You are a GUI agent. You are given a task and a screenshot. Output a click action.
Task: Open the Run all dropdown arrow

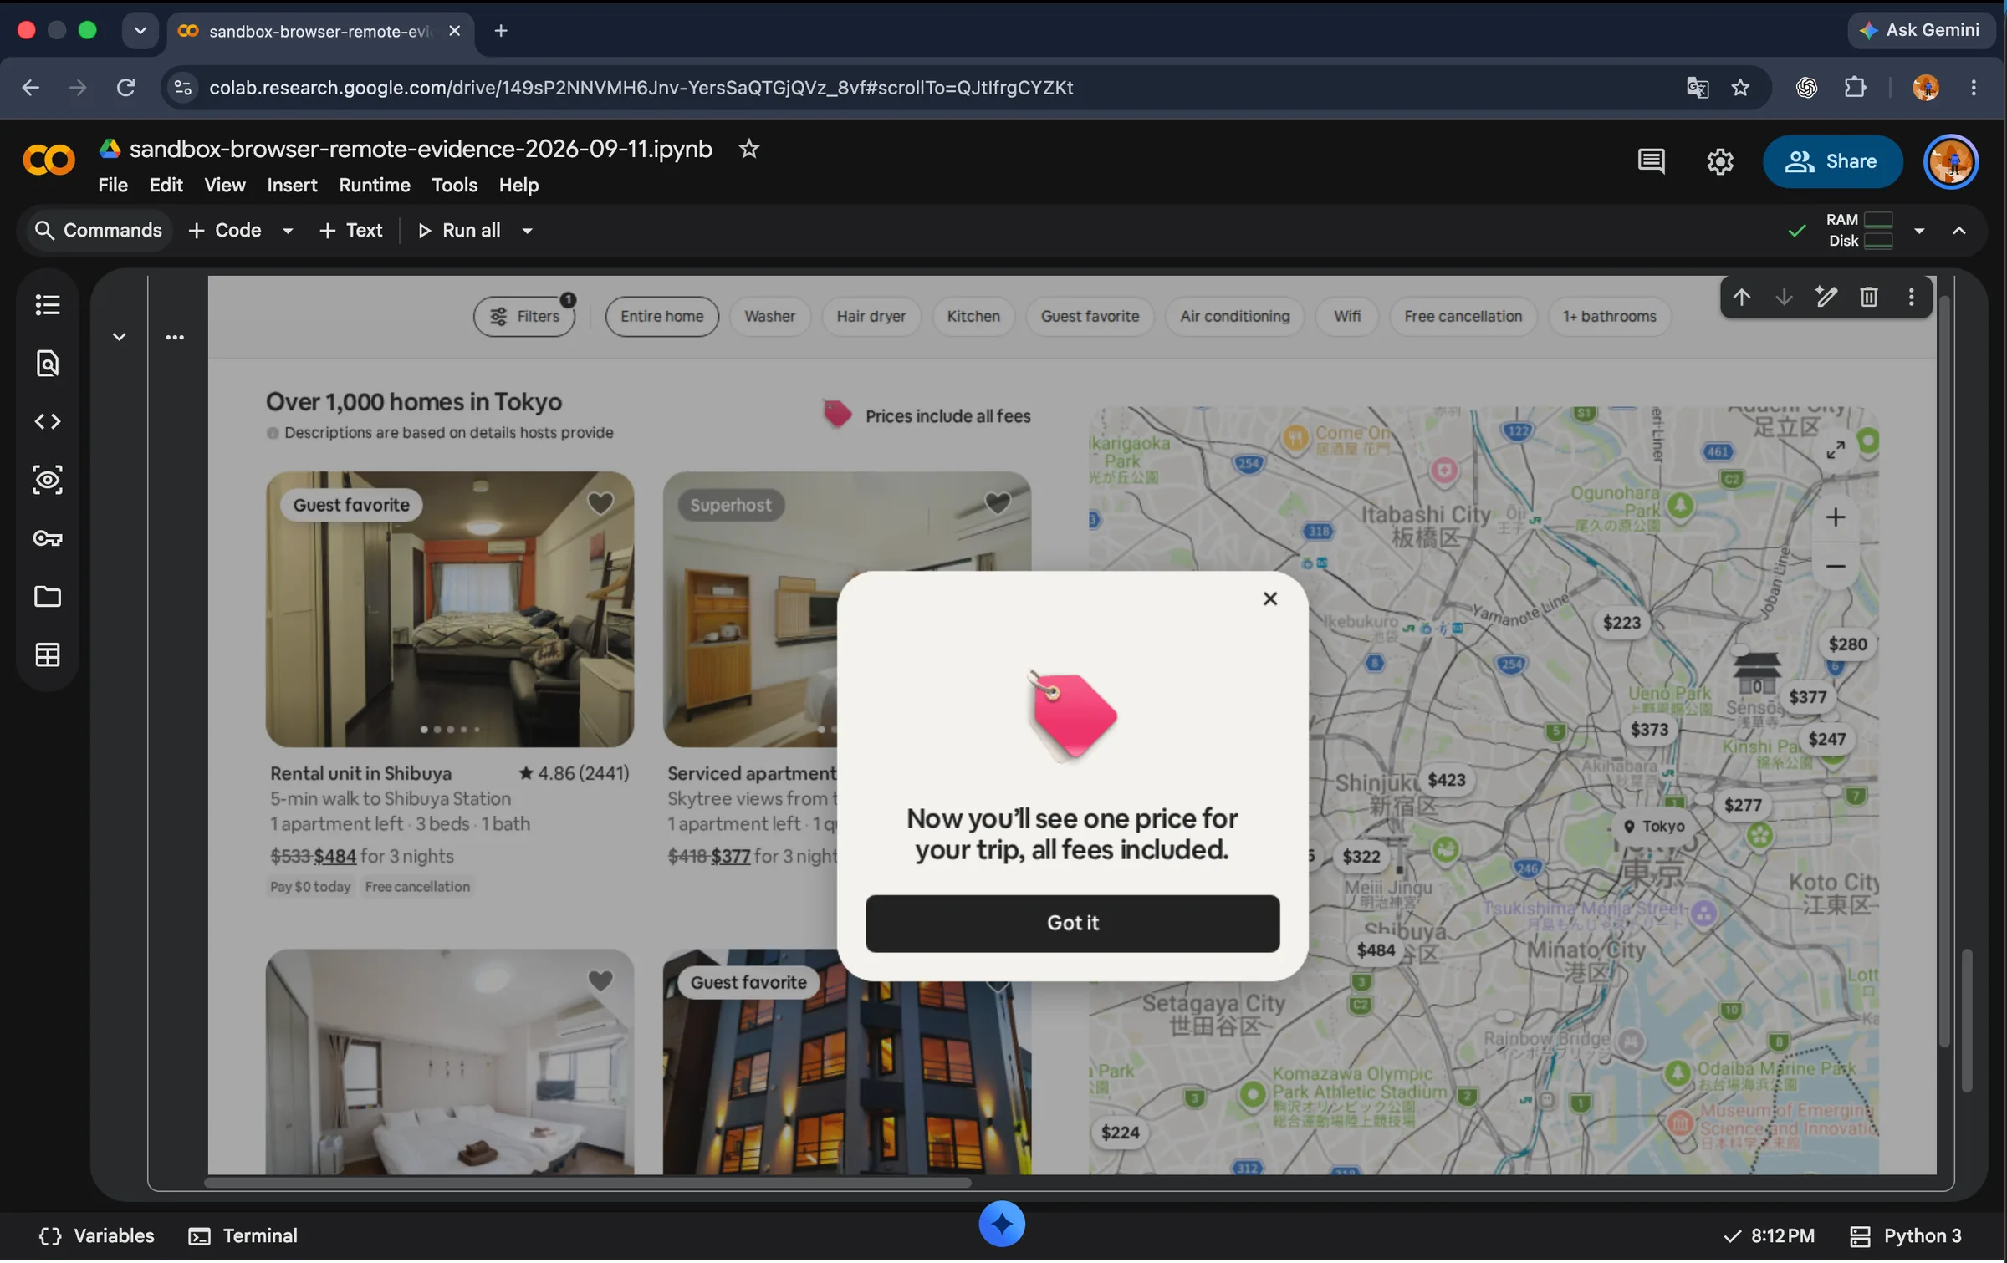(x=527, y=231)
